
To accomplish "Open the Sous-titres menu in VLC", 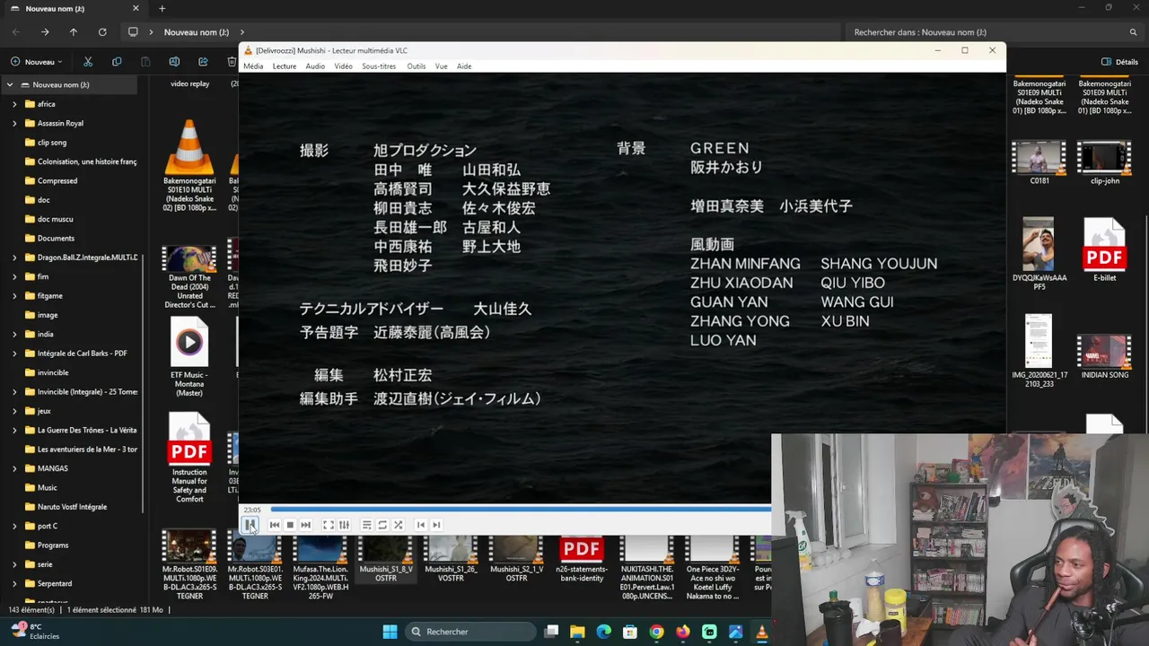I will 379,66.
